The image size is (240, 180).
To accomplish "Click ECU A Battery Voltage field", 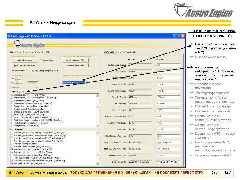I will [140, 84].
